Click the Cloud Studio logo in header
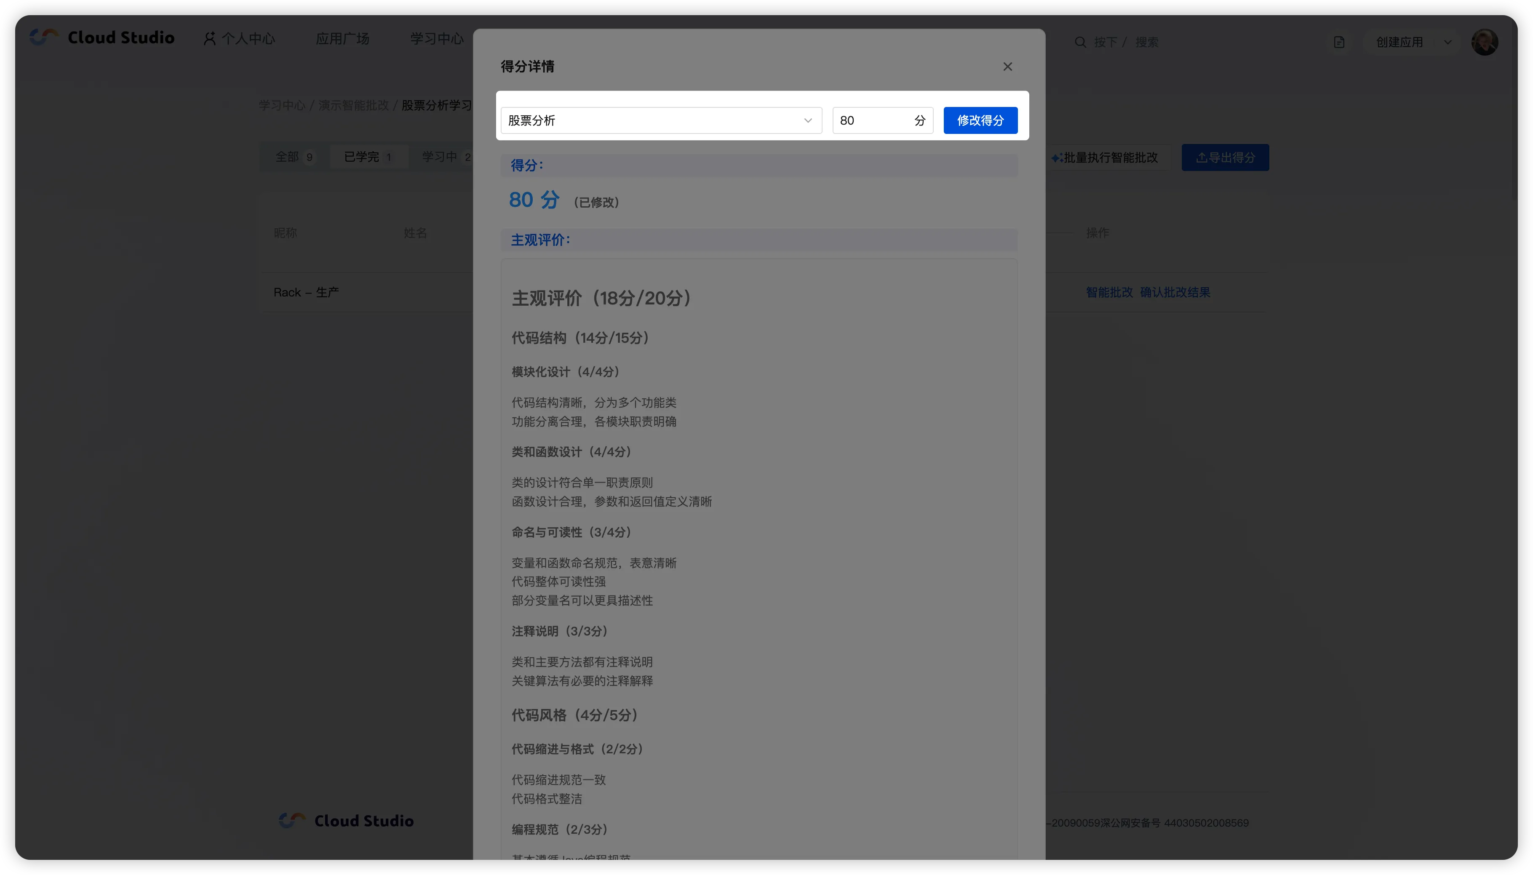1533x875 pixels. click(x=102, y=38)
